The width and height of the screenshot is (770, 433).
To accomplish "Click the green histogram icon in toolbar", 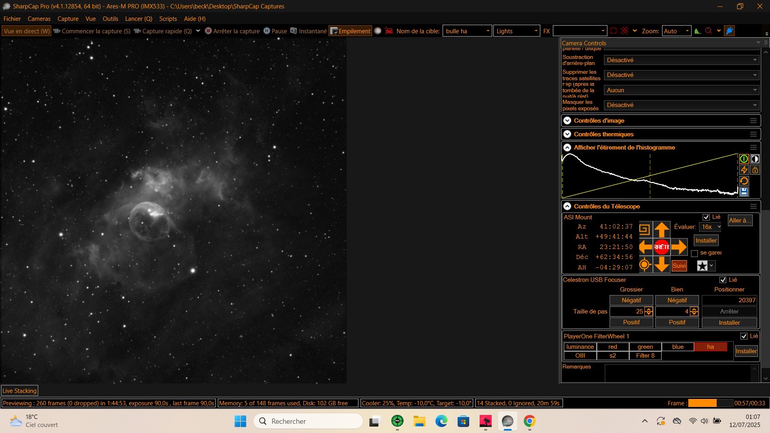I will pos(697,31).
